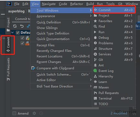Open the Commit tool window from sidebar
Image resolution: width=140 pixels, height=117 pixels.
[x=8, y=44]
